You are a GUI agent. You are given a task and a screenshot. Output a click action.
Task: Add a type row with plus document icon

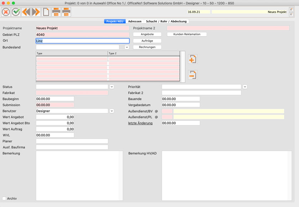click(193, 59)
